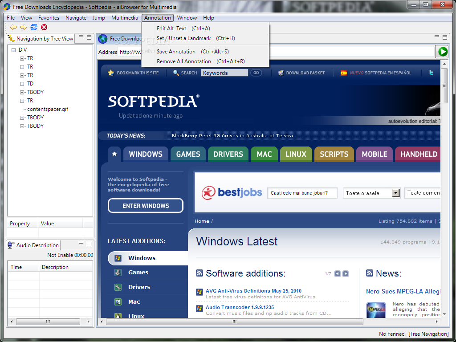Screen dimensions: 456x342
Task: Click the Tree Navigation status bar text
Action: click(429, 334)
